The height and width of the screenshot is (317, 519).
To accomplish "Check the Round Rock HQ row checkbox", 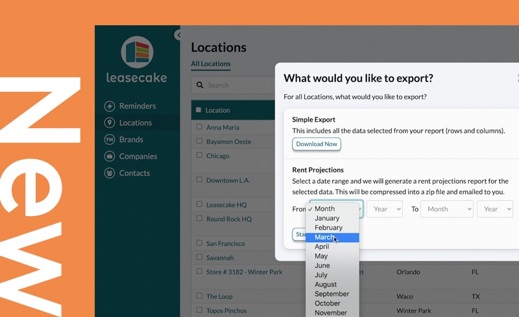I will [x=199, y=218].
